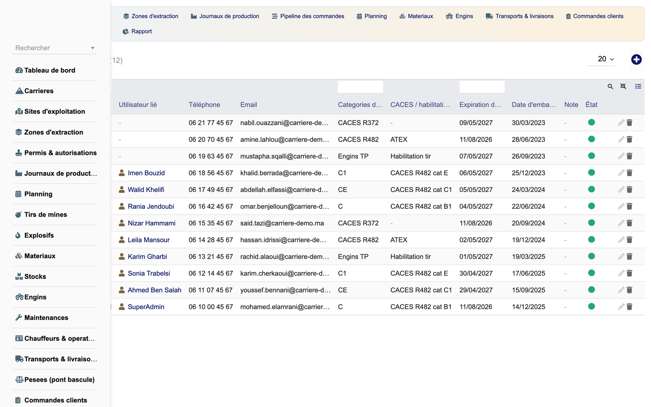Open Journaux de production top tab
The image size is (651, 407).
tap(225, 16)
